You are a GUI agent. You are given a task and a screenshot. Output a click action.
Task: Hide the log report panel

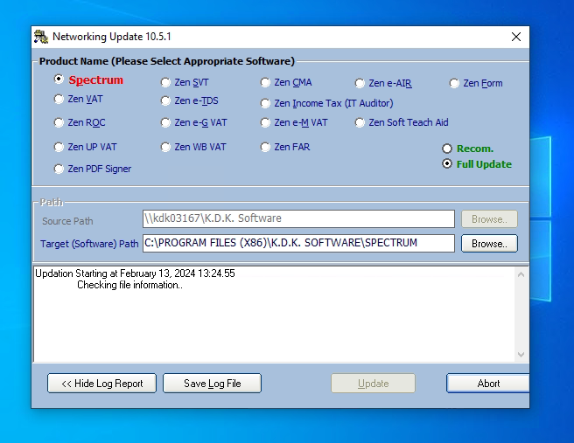(101, 383)
